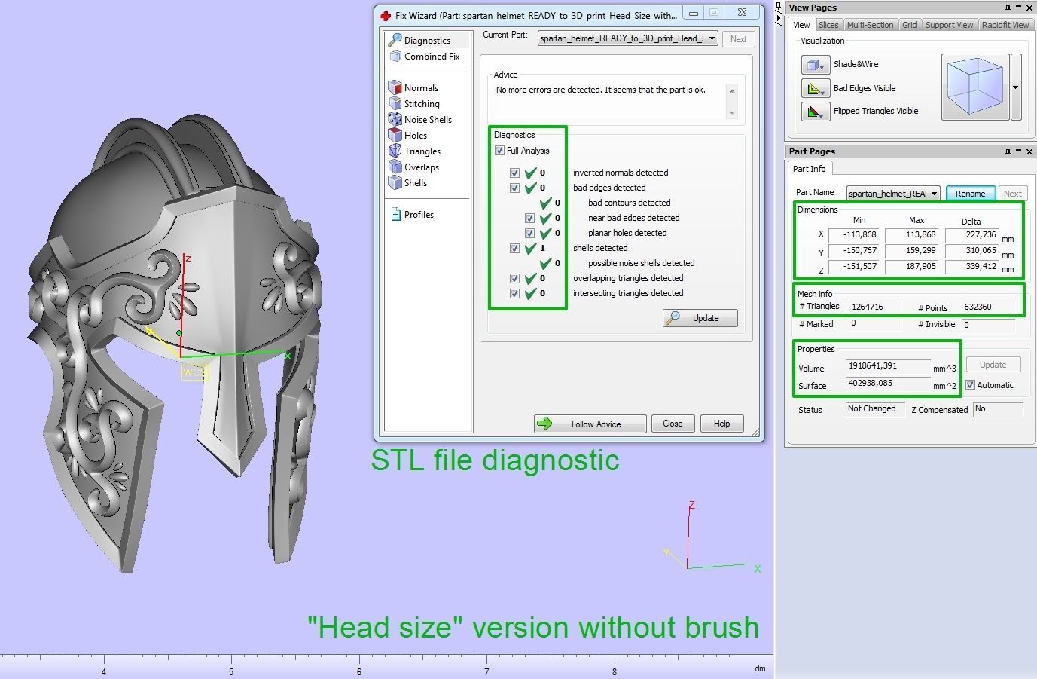Click the Flipped Triangles Visible icon button

click(x=816, y=112)
